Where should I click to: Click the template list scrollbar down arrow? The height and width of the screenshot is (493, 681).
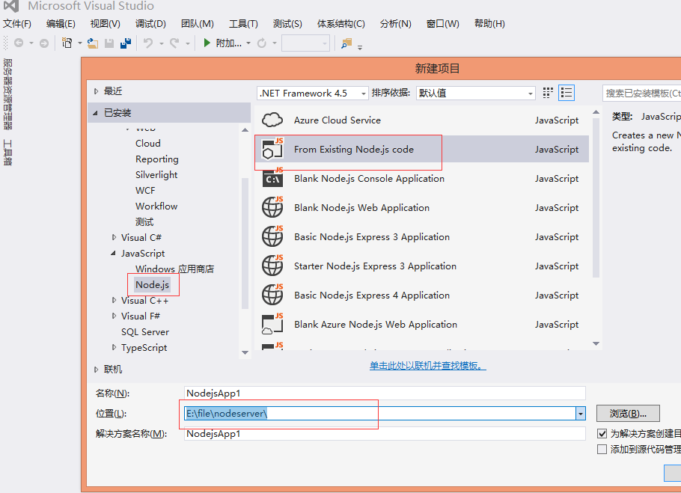pos(596,343)
